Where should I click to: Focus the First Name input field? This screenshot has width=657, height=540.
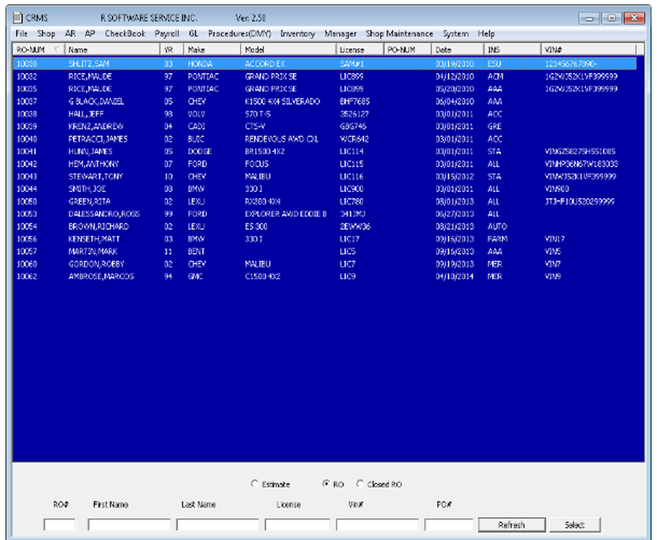(129, 525)
